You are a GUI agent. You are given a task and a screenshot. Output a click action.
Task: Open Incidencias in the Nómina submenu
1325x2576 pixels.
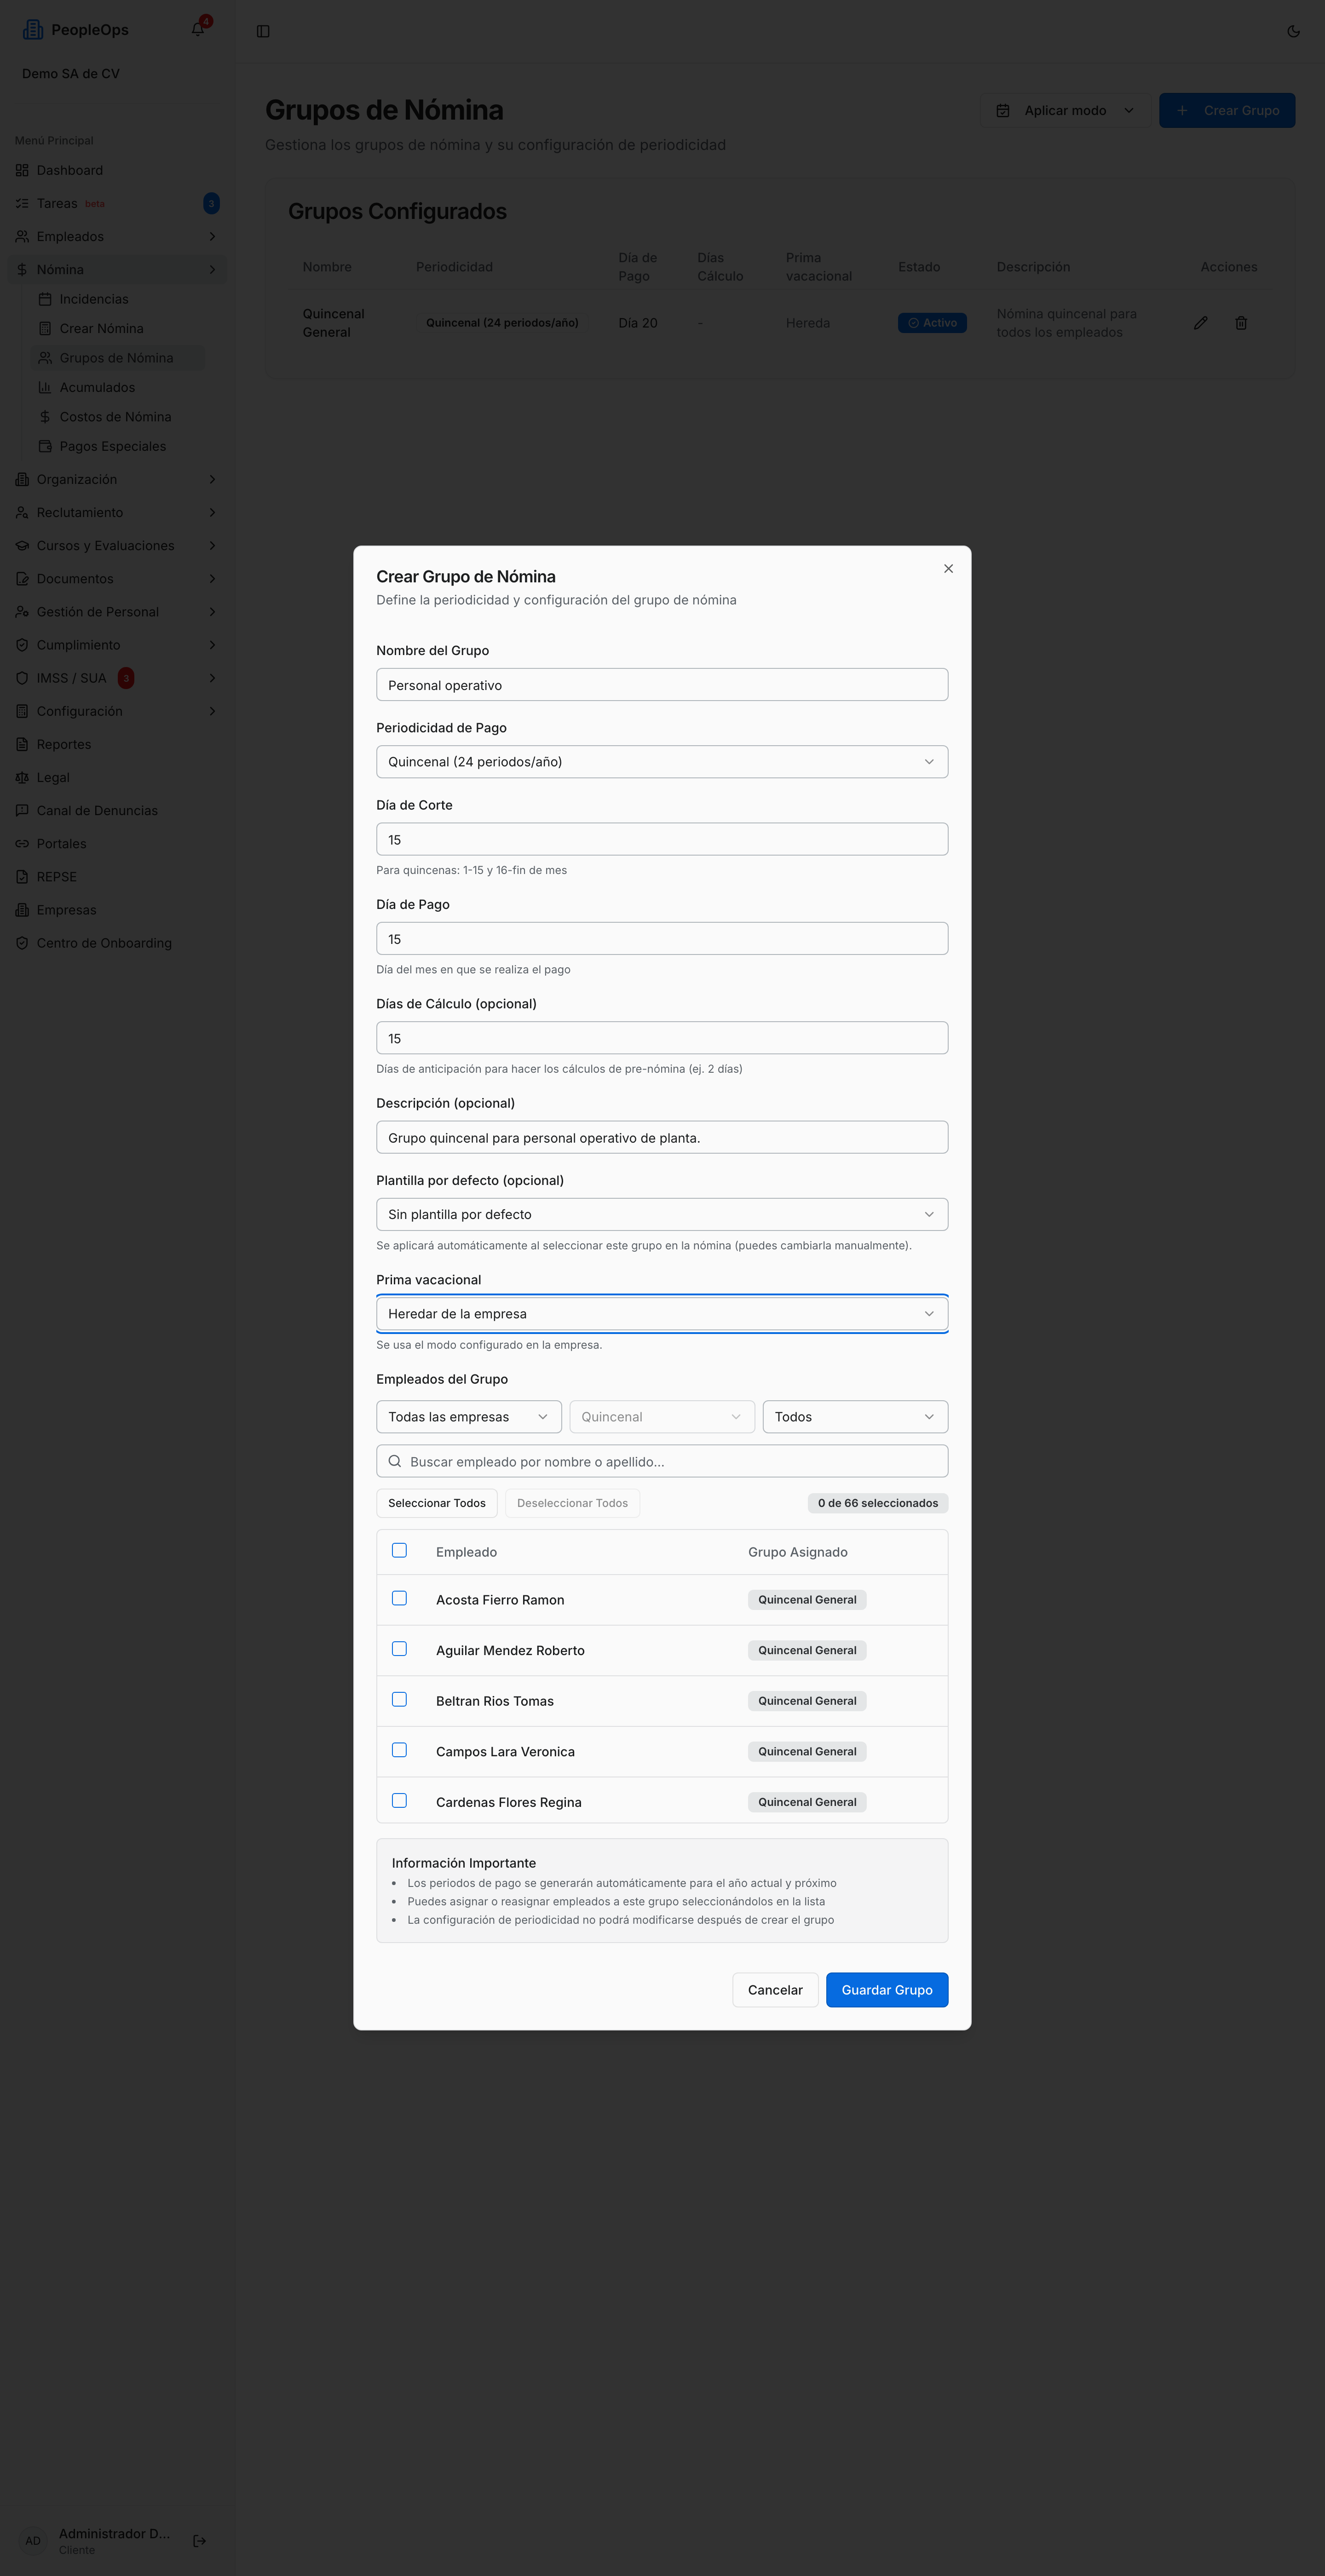click(x=93, y=299)
